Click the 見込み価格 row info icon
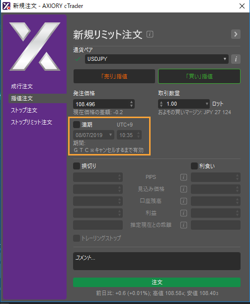The height and width of the screenshot is (304, 250). [x=183, y=189]
